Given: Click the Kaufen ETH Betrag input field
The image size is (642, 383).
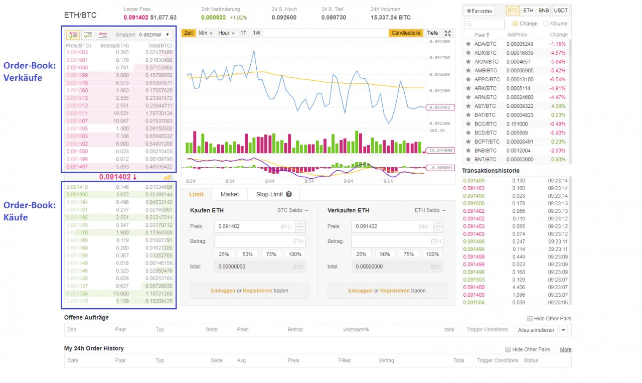Looking at the screenshot, I should [x=260, y=241].
